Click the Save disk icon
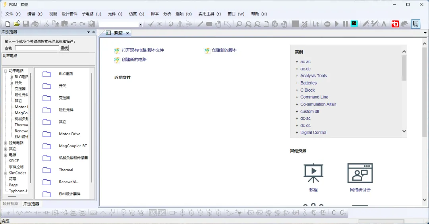 26,24
